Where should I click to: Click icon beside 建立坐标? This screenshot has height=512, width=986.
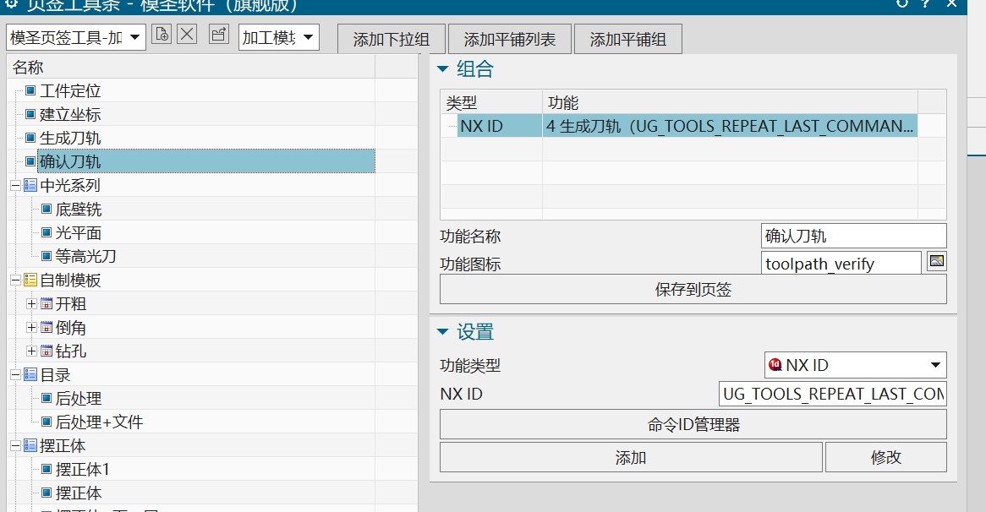[x=30, y=114]
